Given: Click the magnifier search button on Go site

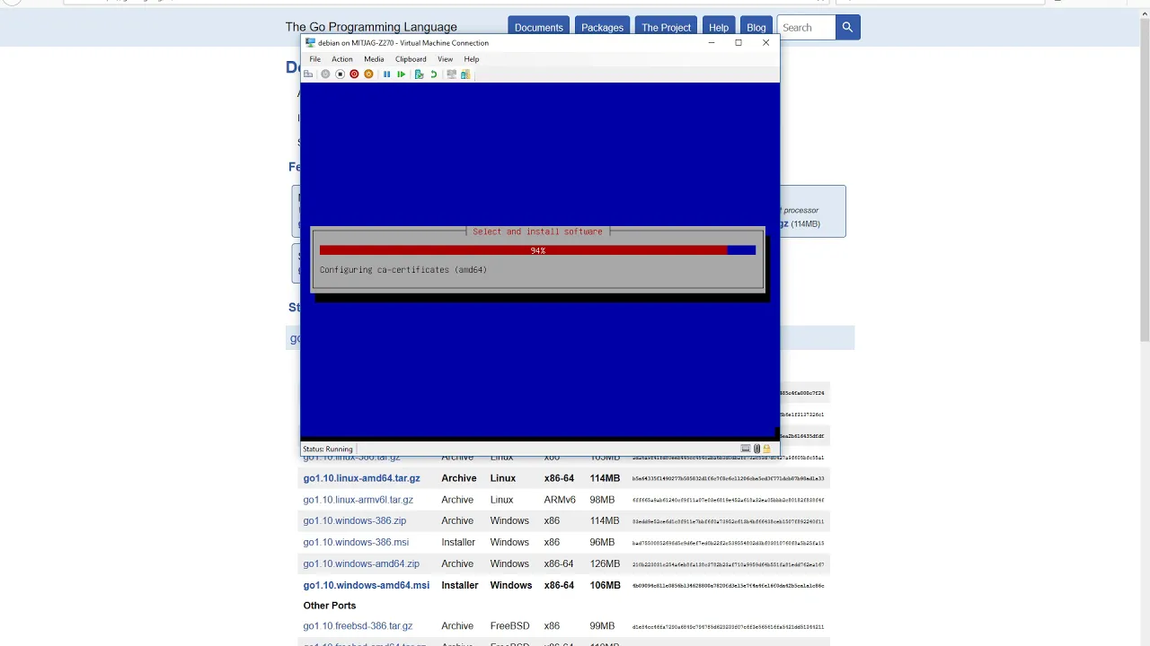Looking at the screenshot, I should pos(847,28).
